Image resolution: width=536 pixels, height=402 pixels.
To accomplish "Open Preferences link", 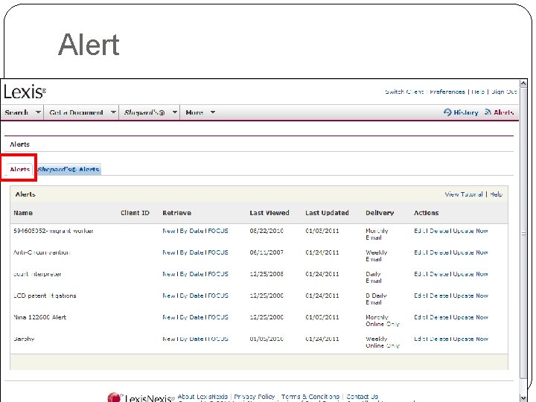I will tap(447, 92).
